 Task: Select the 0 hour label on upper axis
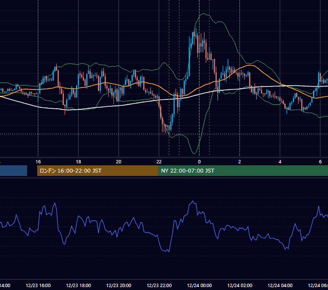[x=199, y=162]
